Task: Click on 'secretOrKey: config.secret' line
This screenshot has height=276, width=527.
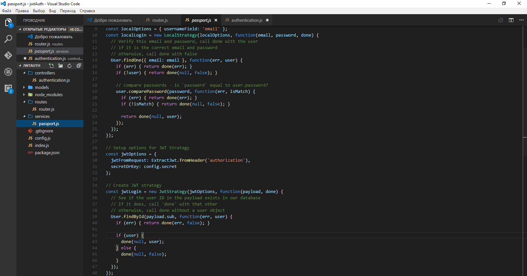Action: 144,166
